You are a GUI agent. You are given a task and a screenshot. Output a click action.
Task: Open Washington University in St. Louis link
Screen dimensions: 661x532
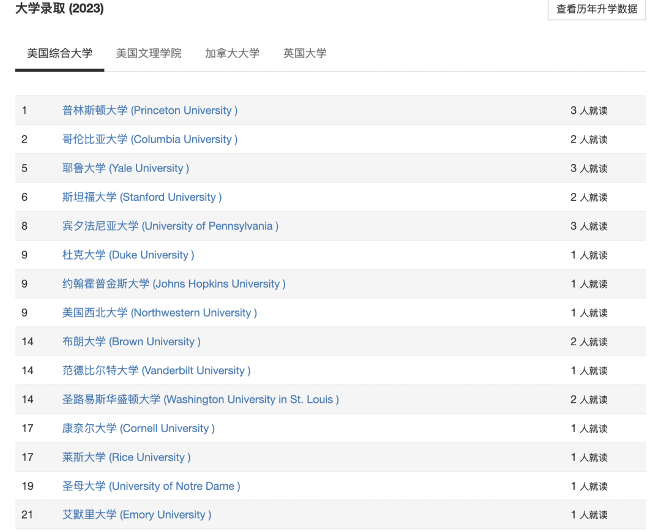pos(200,399)
